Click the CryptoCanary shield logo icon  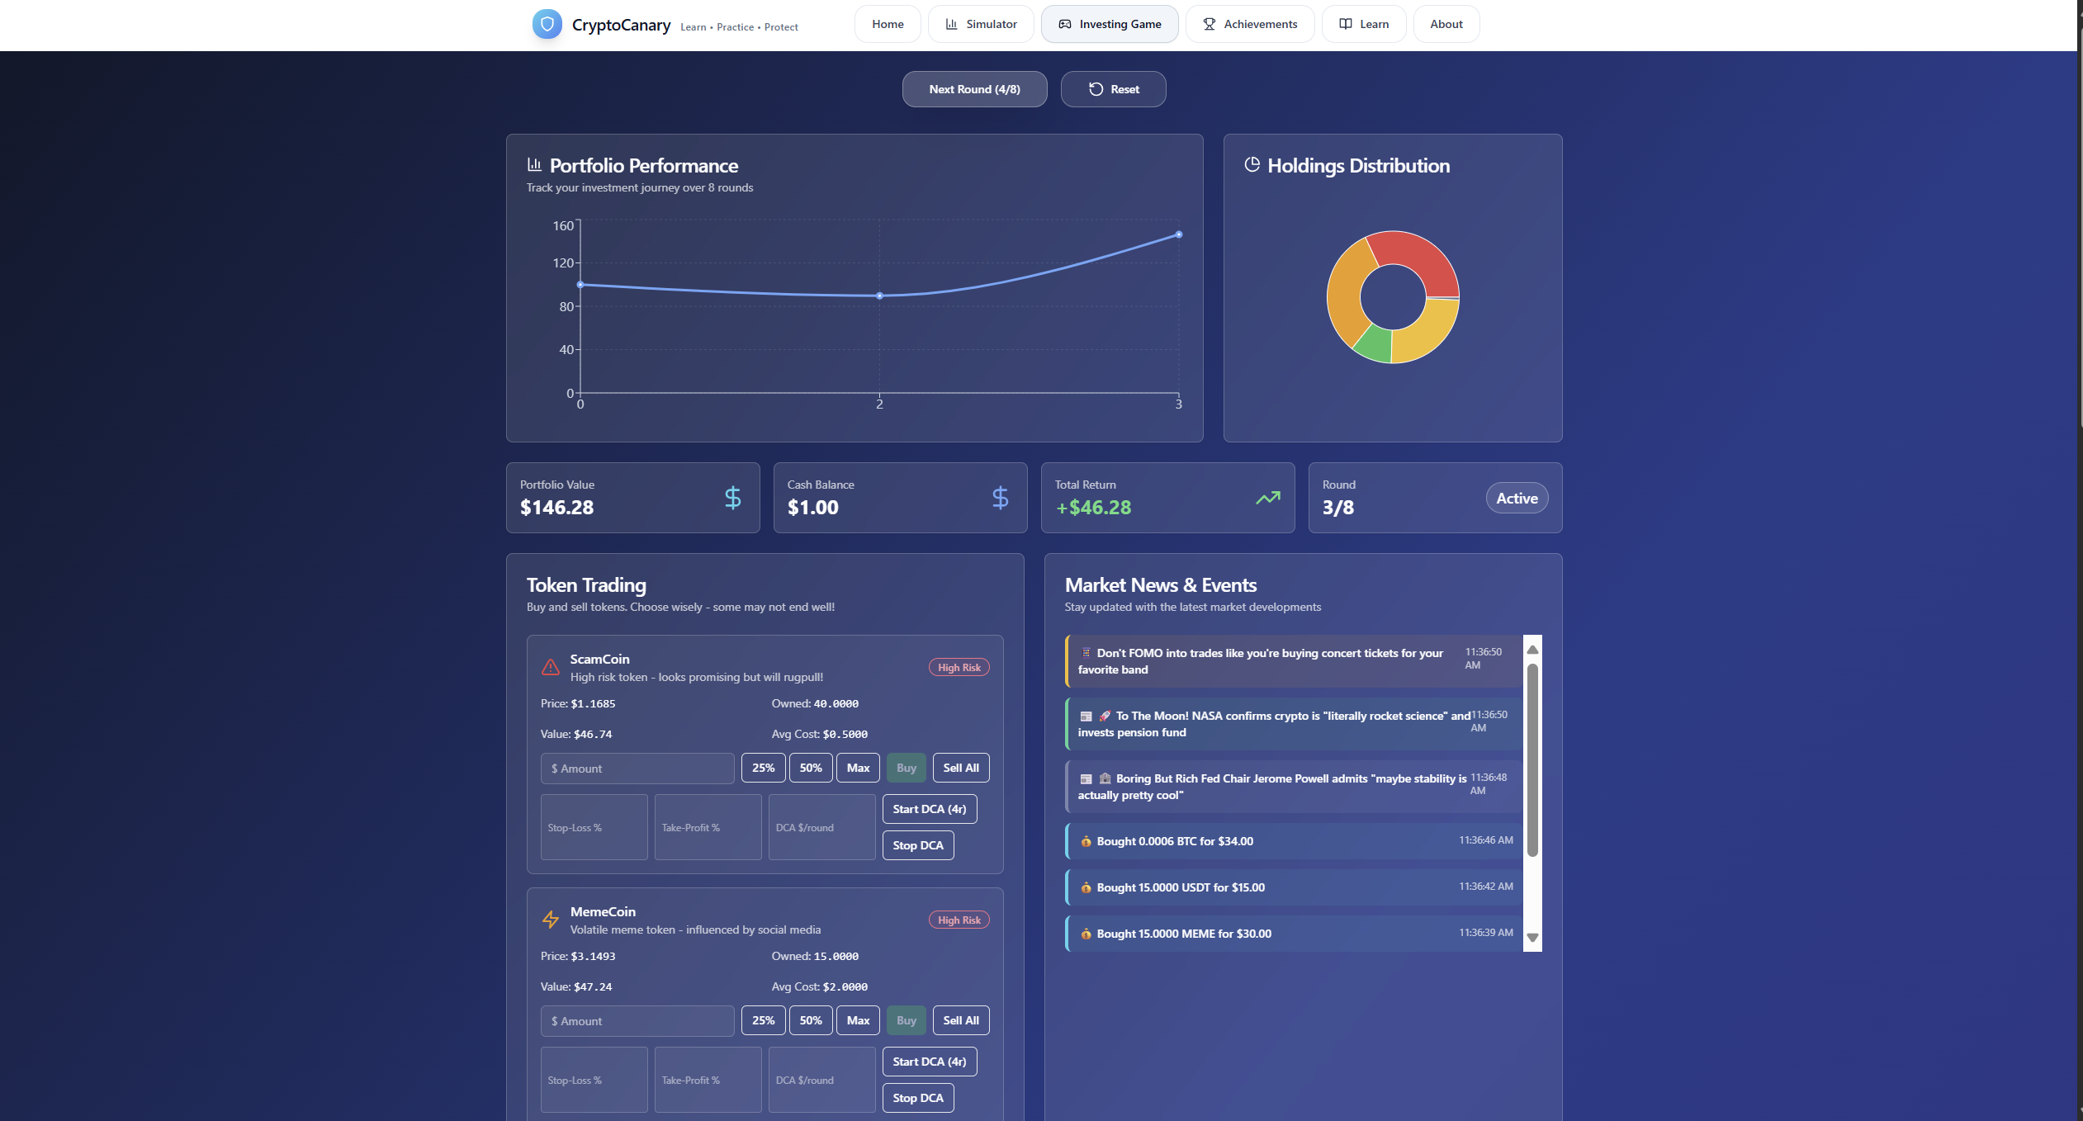click(x=547, y=24)
